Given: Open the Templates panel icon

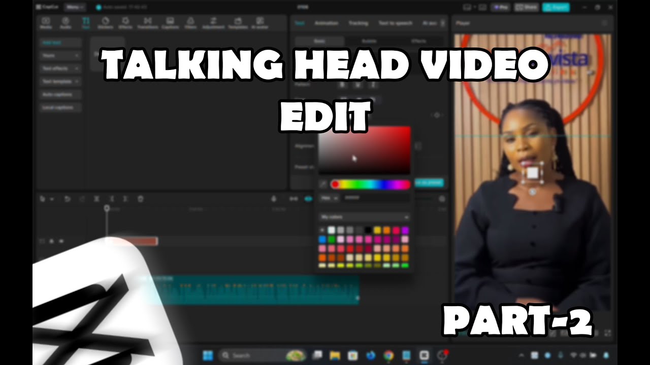Looking at the screenshot, I should point(237,22).
